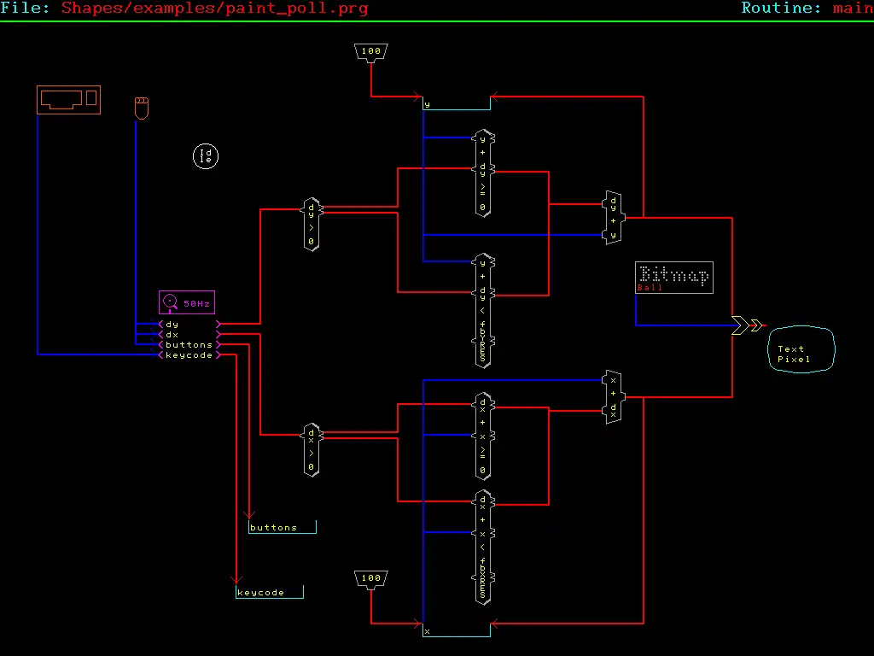Select the 50Hz timer block

(187, 303)
